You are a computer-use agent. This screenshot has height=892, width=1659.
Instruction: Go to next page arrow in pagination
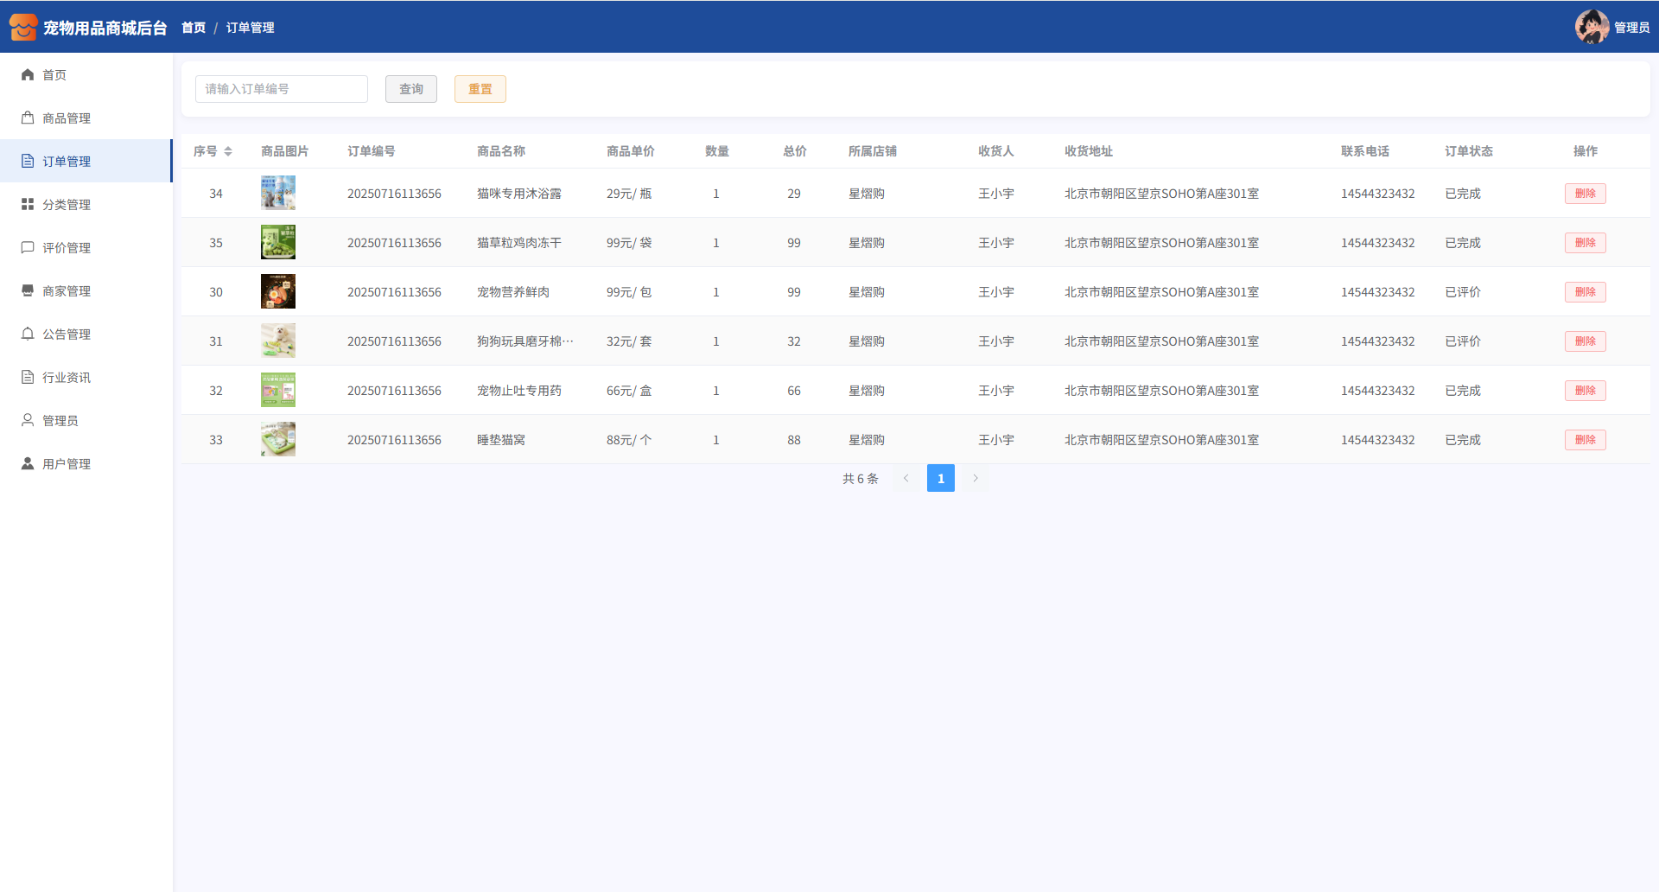[976, 478]
